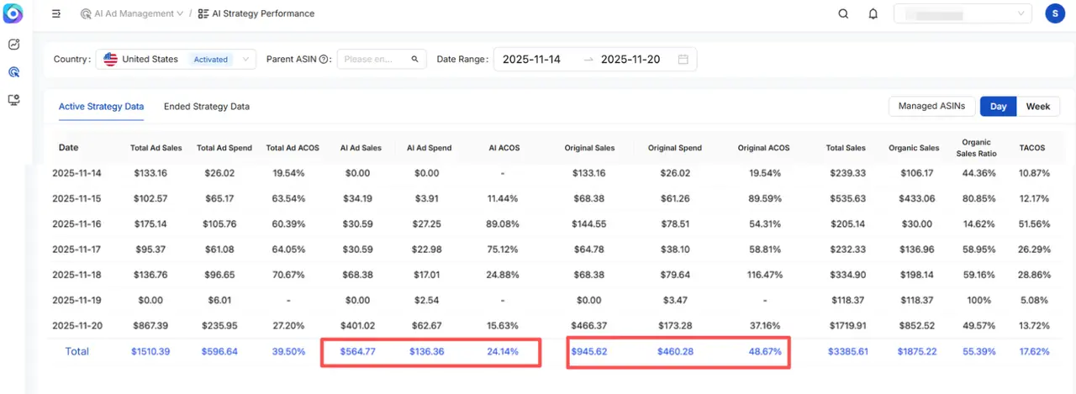Select the Active Strategy Data tab
This screenshot has width=1076, height=394.
(101, 107)
